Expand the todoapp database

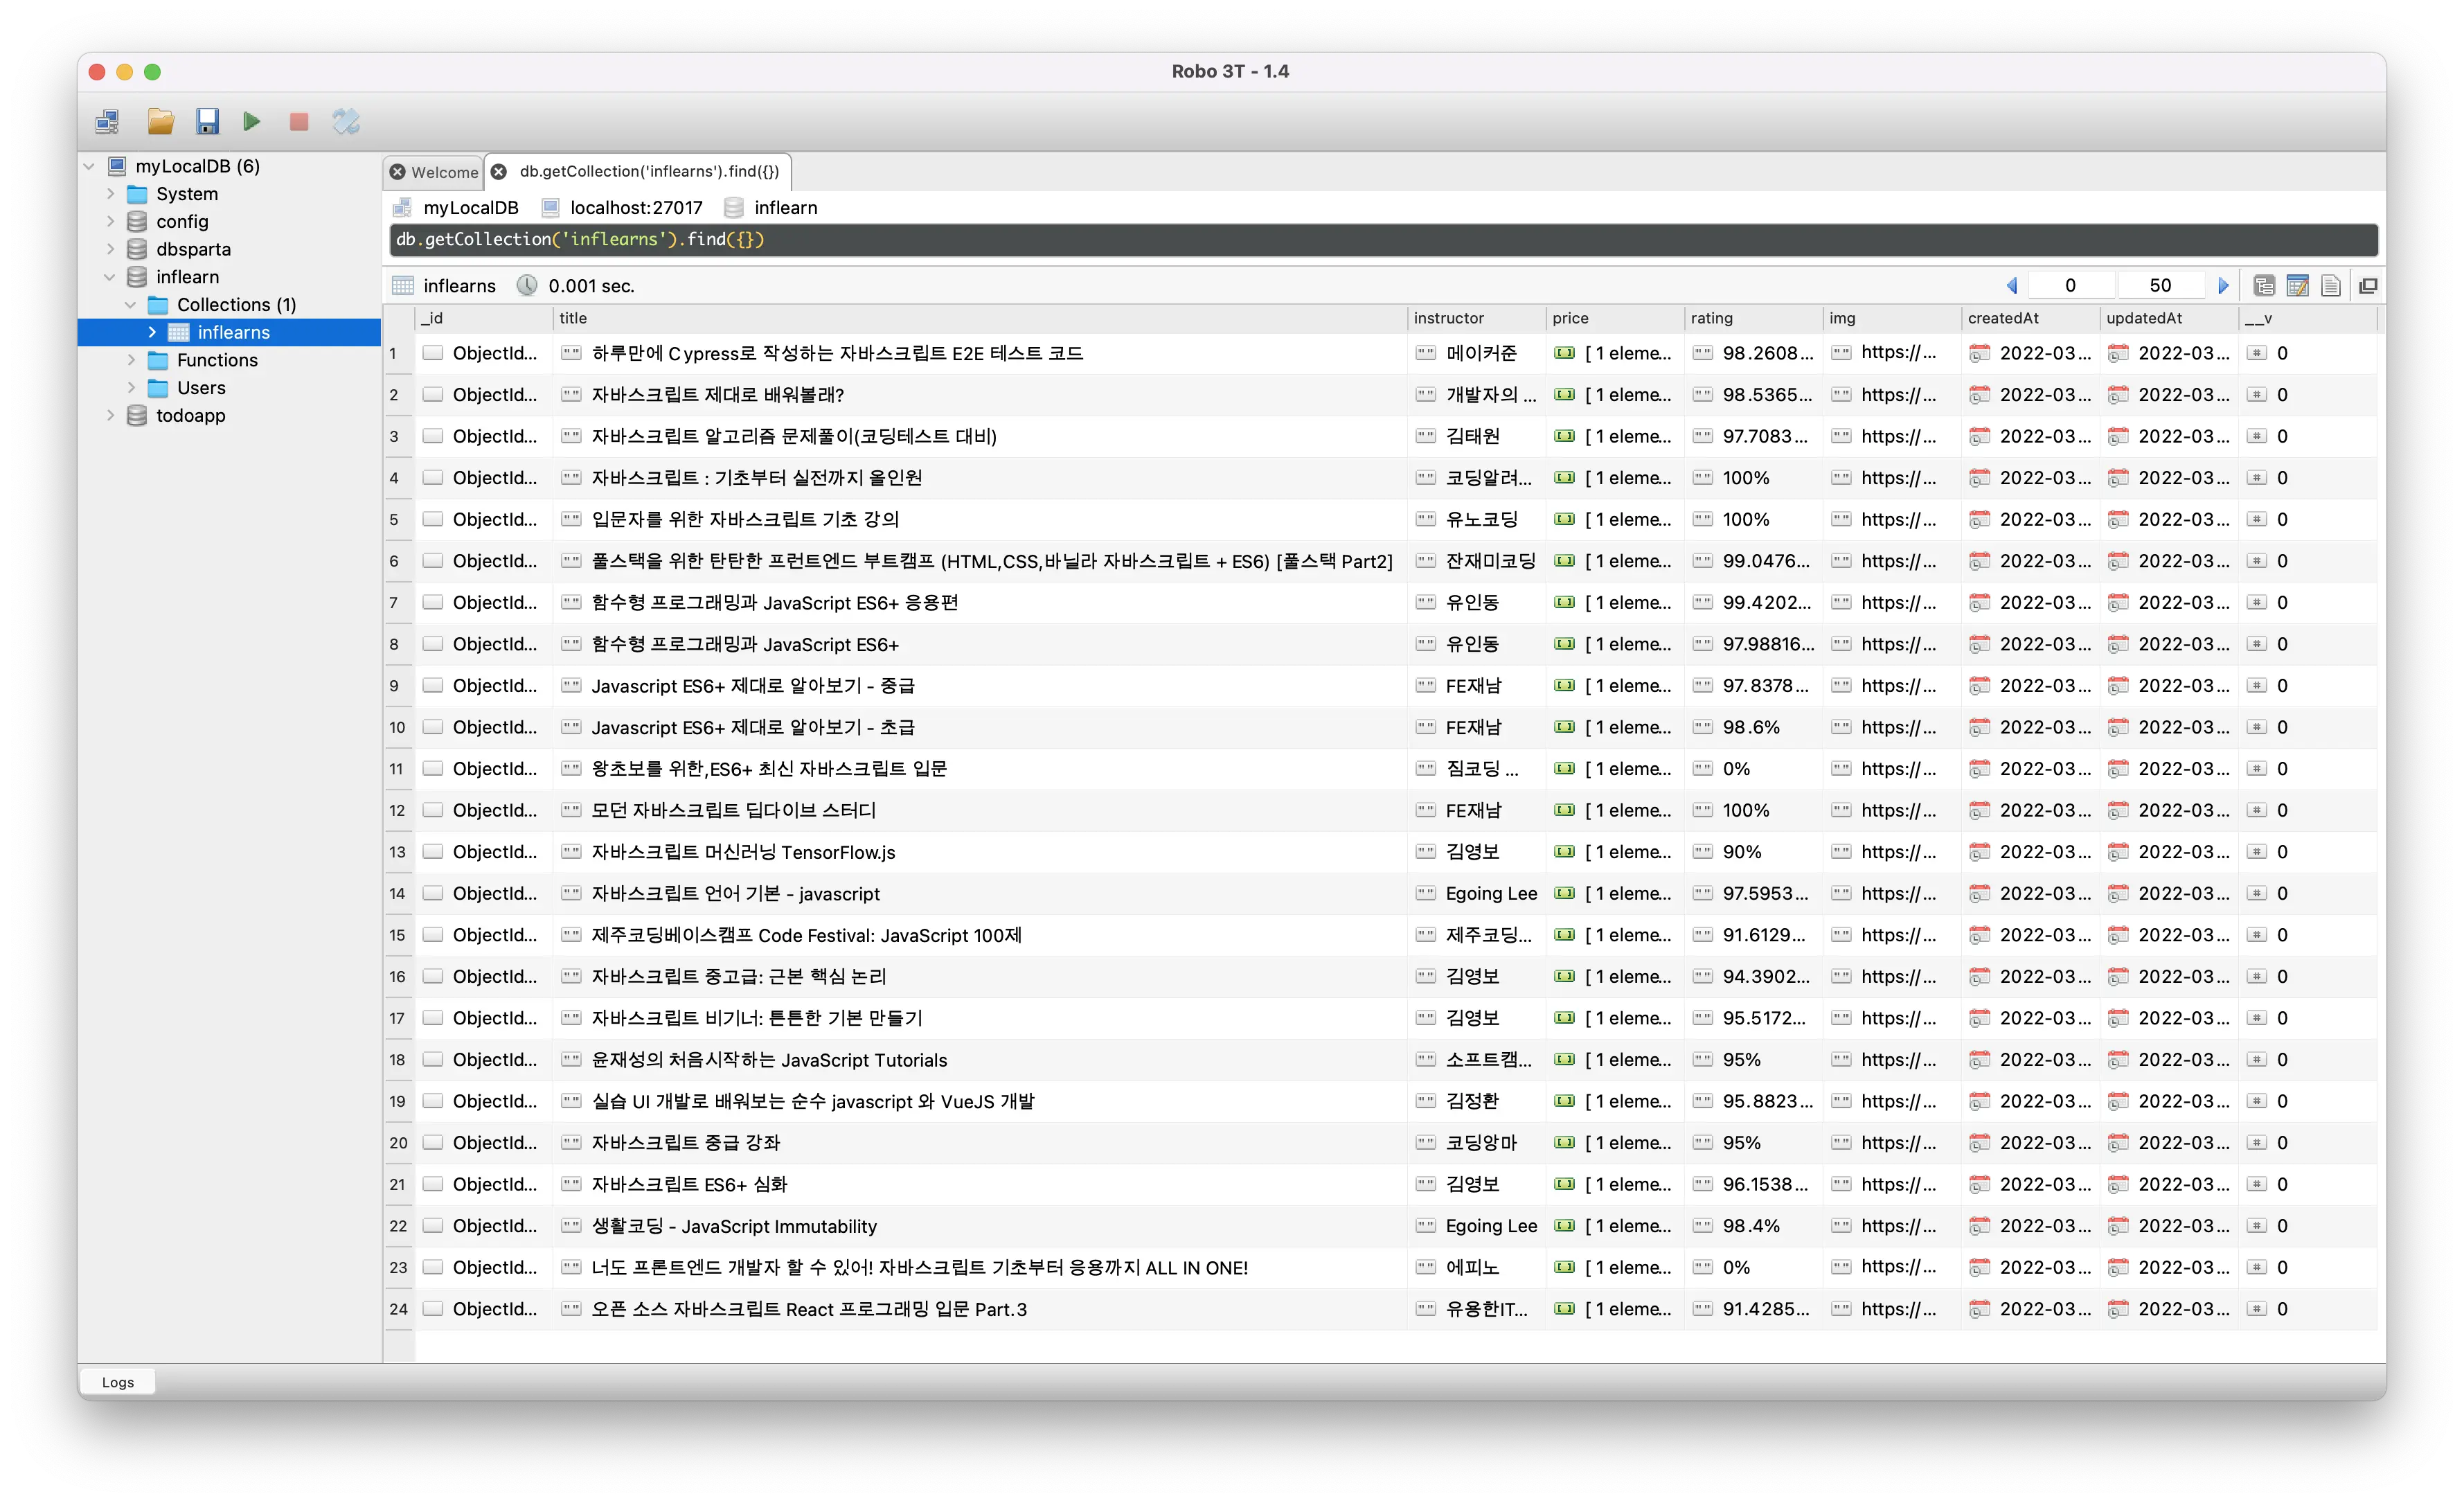tap(111, 415)
